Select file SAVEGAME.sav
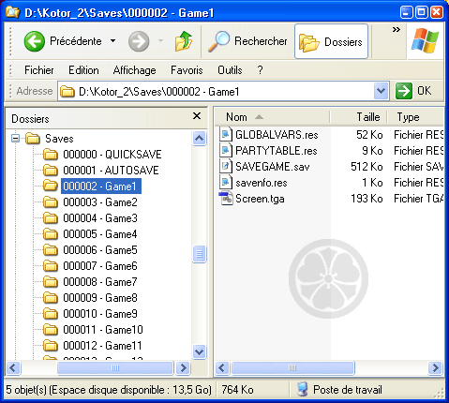 273,167
